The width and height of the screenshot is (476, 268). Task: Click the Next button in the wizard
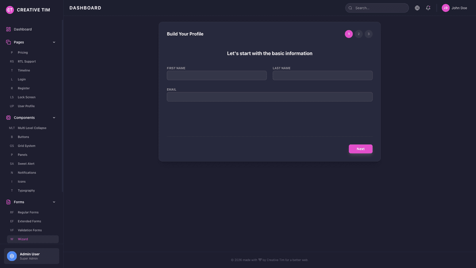click(x=360, y=148)
